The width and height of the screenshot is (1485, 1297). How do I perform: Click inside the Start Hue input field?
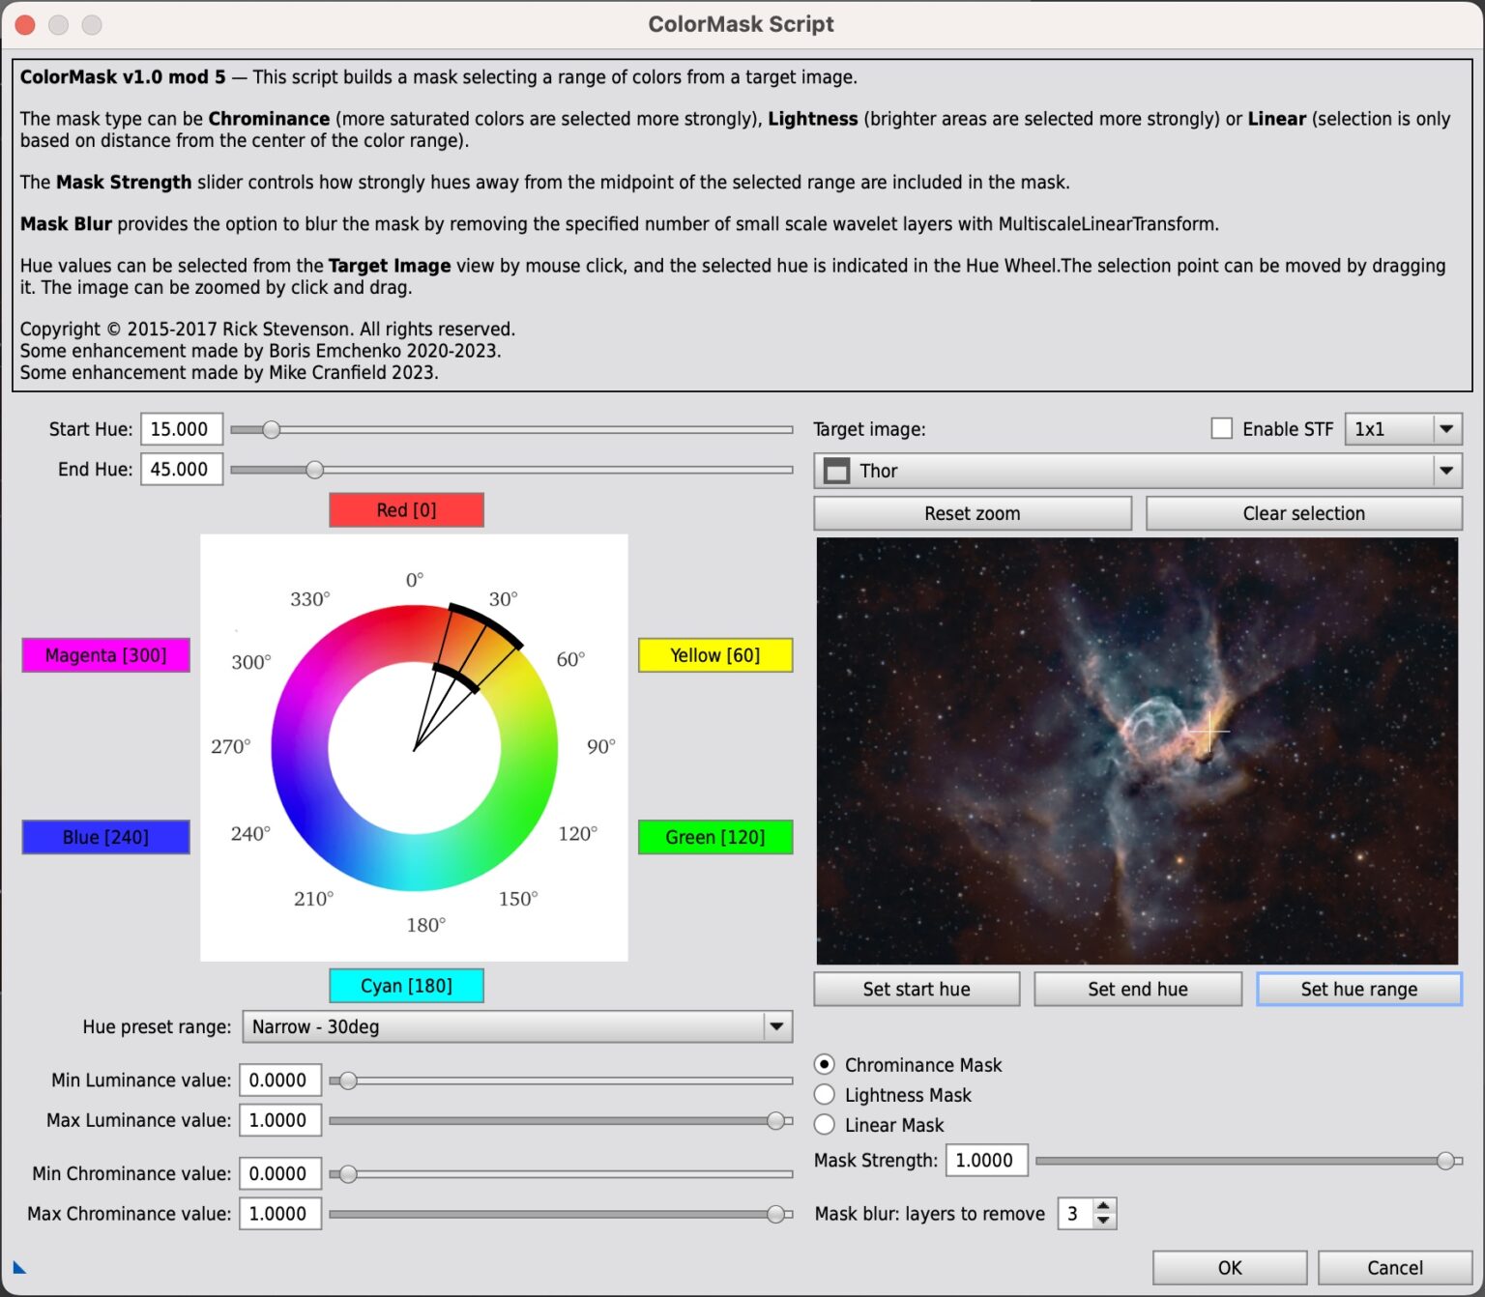(181, 428)
